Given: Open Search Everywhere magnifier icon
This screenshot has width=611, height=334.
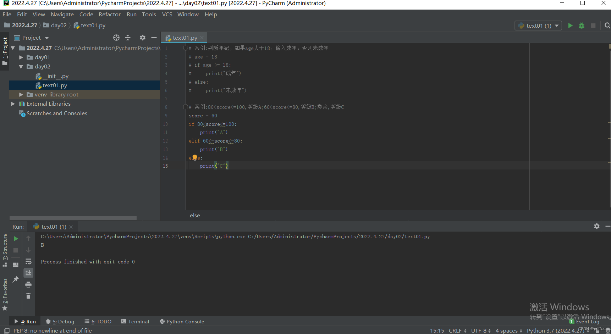Looking at the screenshot, I should 607,26.
